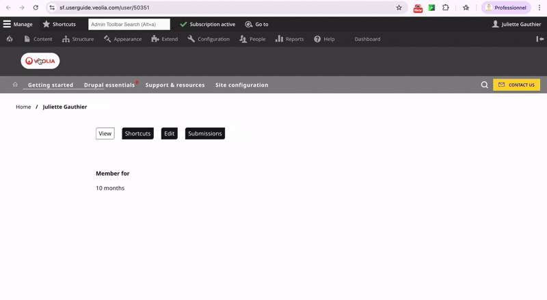Screen dimensions: 547x300
Task: Open the Configuration admin menu
Action: [209, 39]
